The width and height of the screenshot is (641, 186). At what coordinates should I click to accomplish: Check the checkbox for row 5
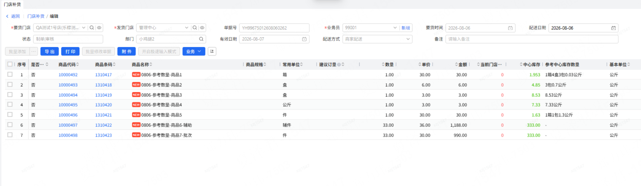pyautogui.click(x=10, y=115)
